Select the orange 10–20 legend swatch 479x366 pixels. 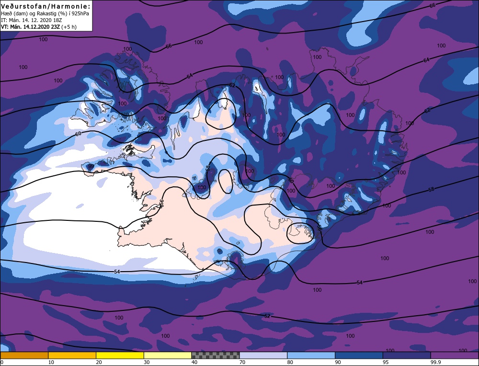72,355
